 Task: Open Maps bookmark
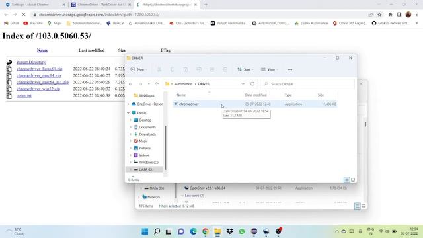54,24
